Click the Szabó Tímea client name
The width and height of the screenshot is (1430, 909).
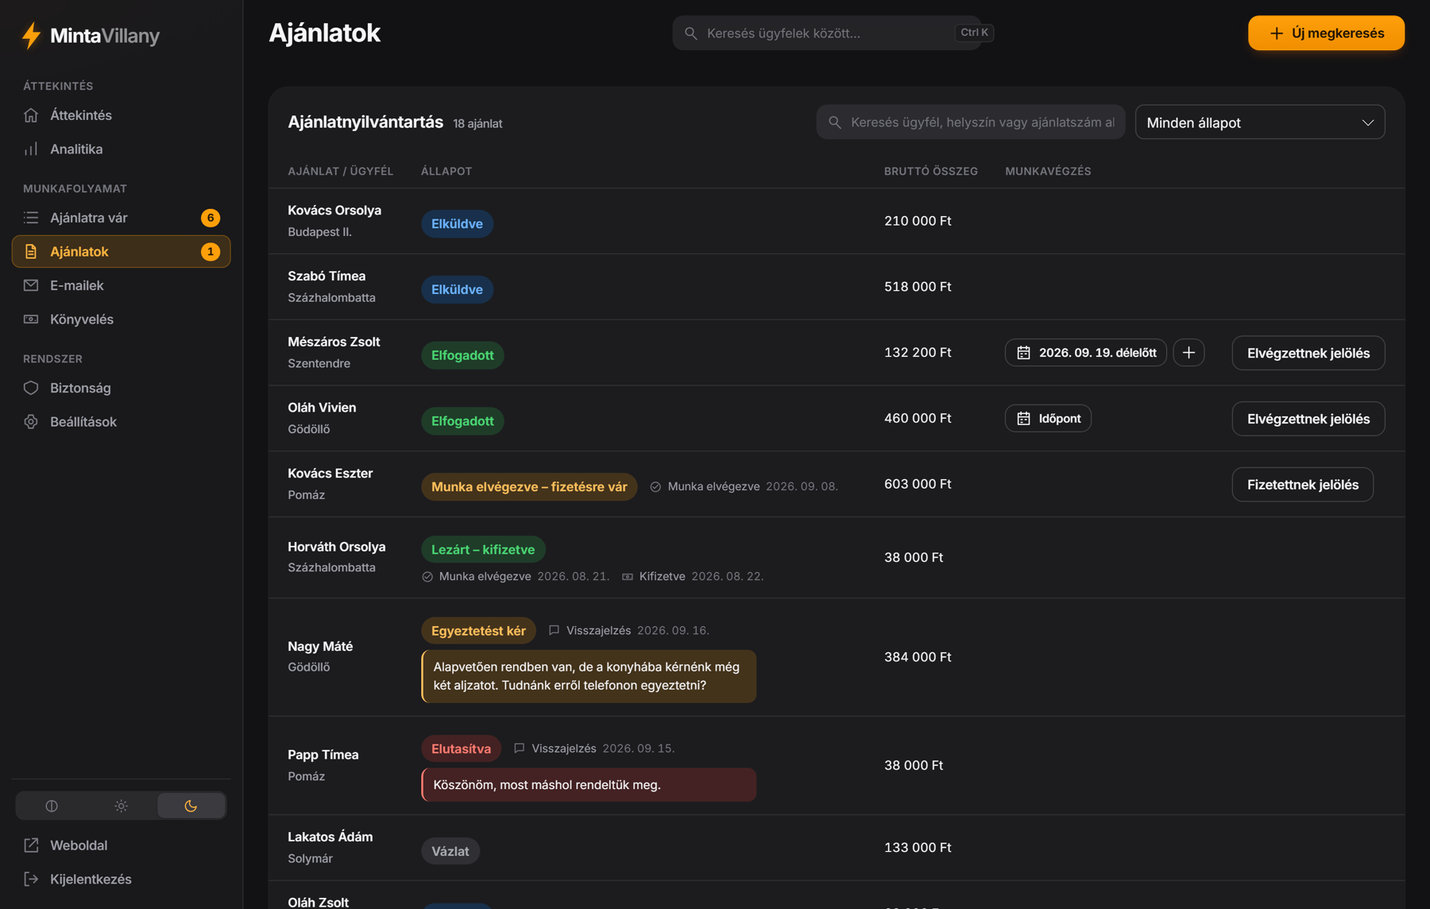pos(327,277)
